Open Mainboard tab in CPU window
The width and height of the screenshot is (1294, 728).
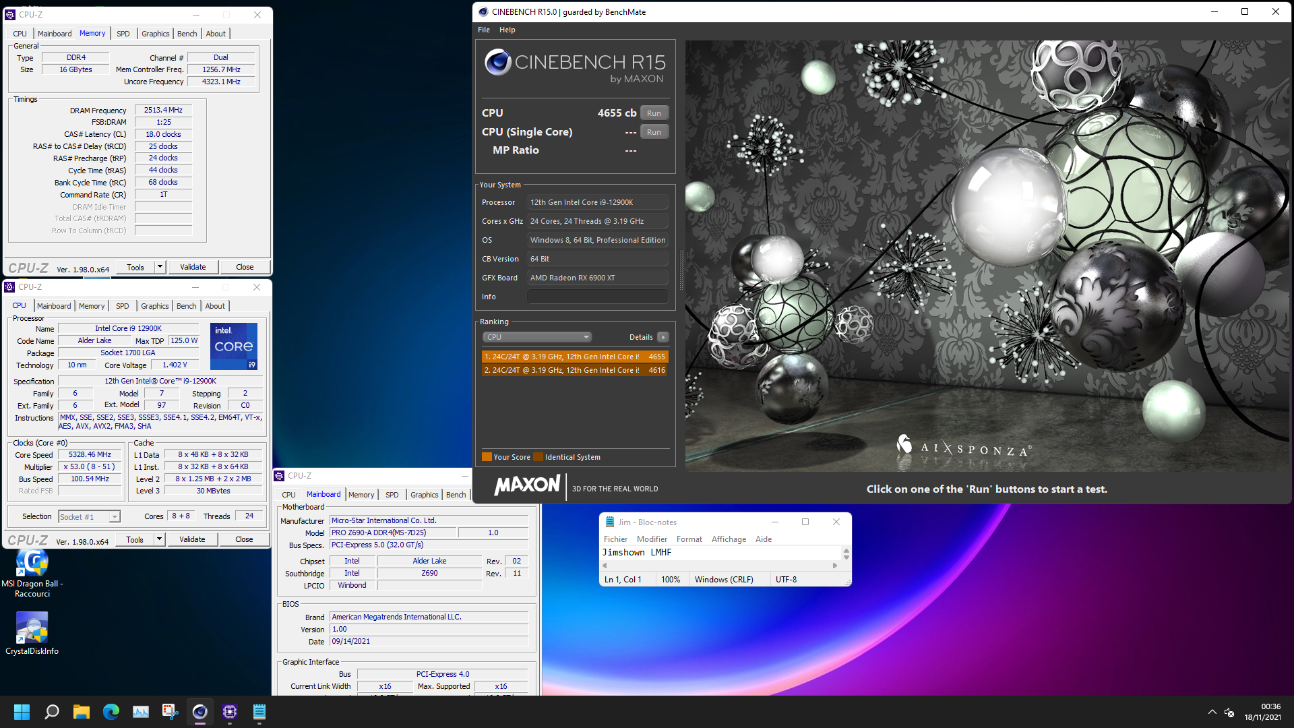[54, 306]
